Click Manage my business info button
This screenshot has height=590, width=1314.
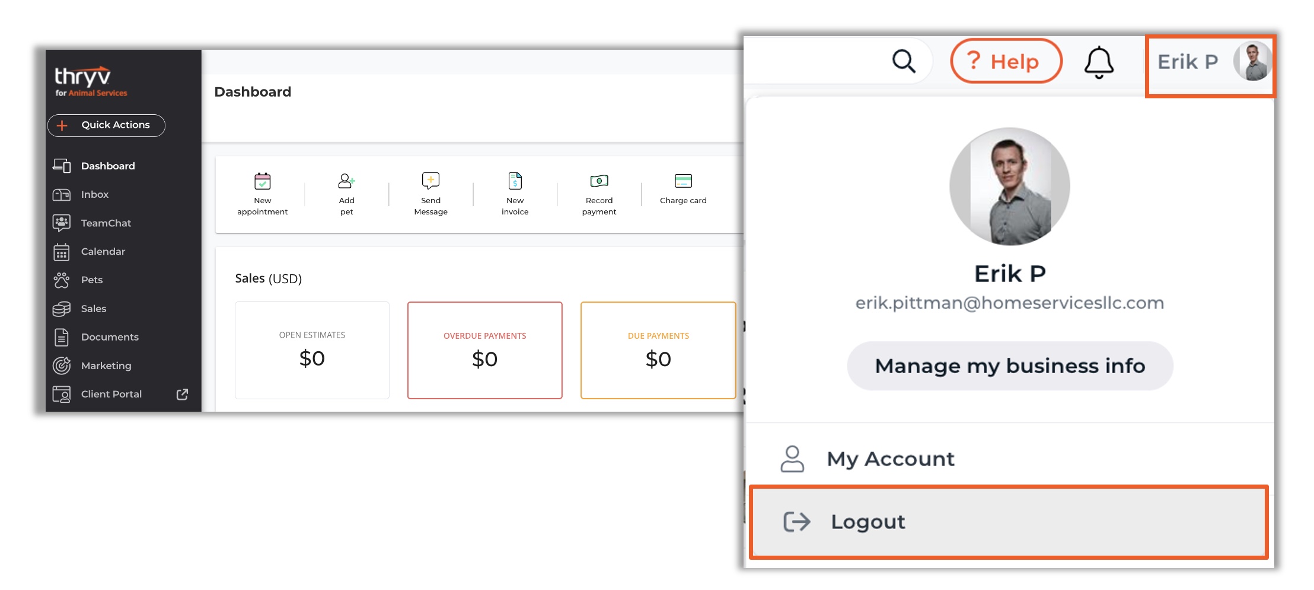point(1010,365)
